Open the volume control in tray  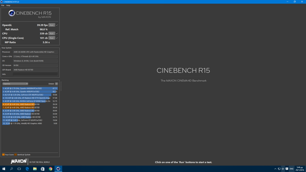pyautogui.click(x=283, y=169)
